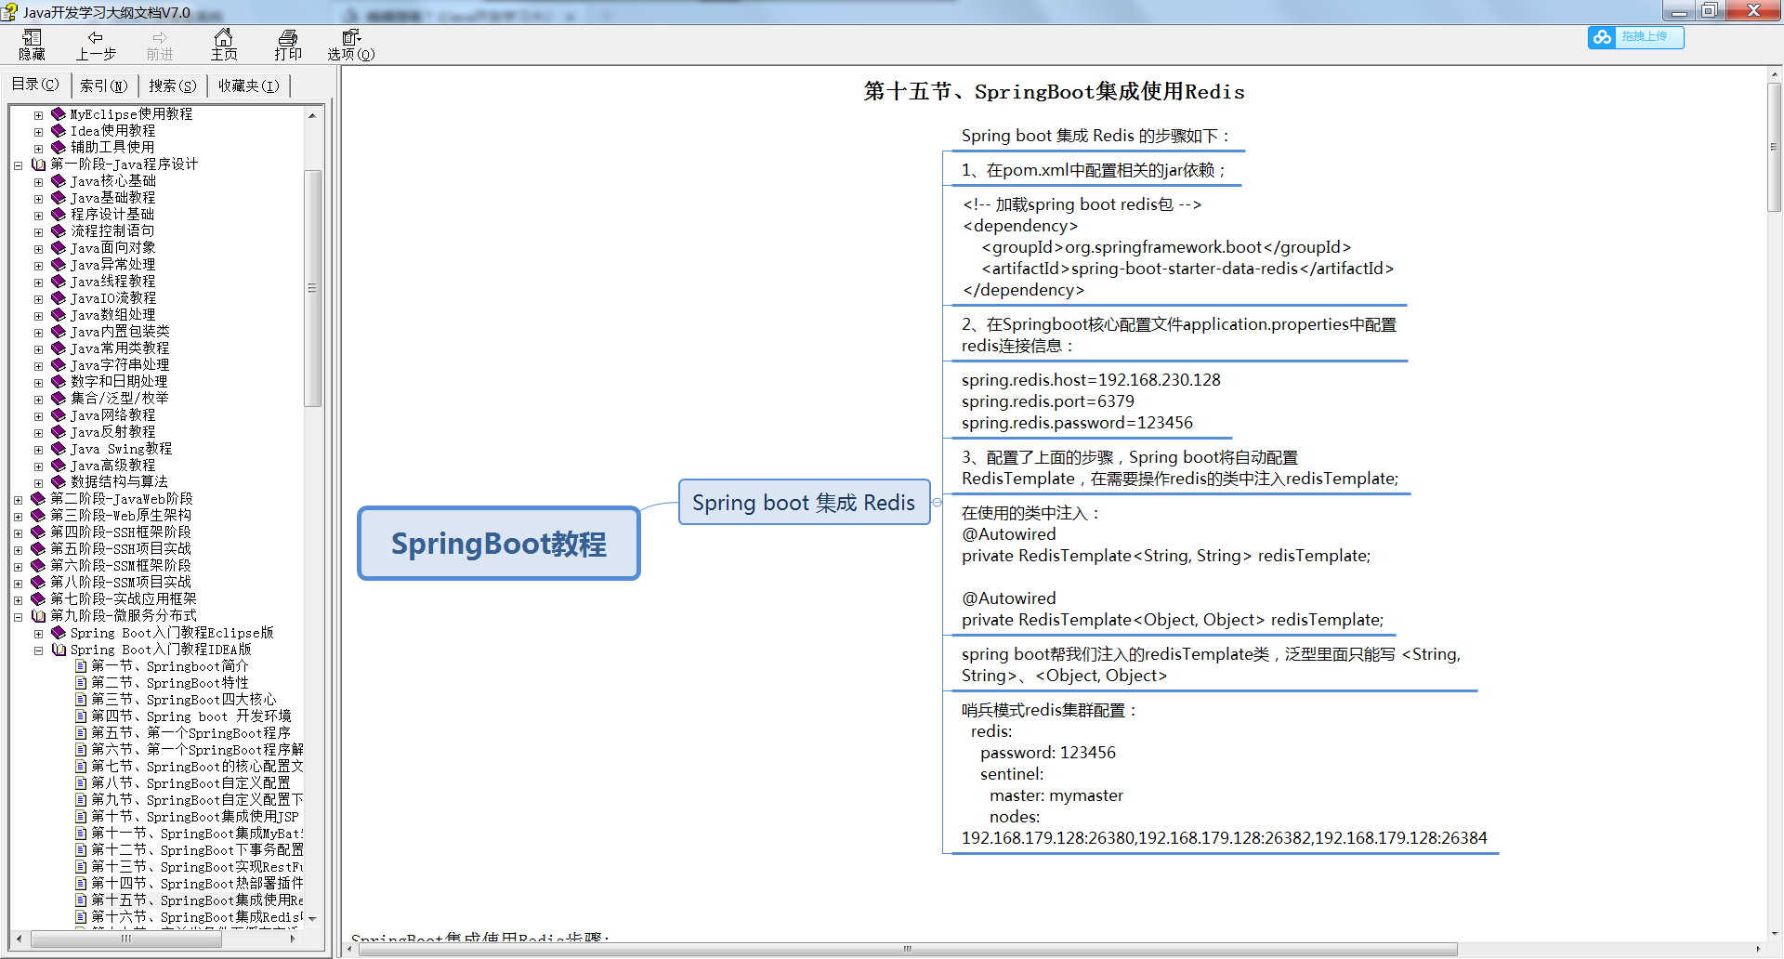Expand the Idea使用教程 node
Viewport: 1784px width, 959px height.
tap(39, 132)
